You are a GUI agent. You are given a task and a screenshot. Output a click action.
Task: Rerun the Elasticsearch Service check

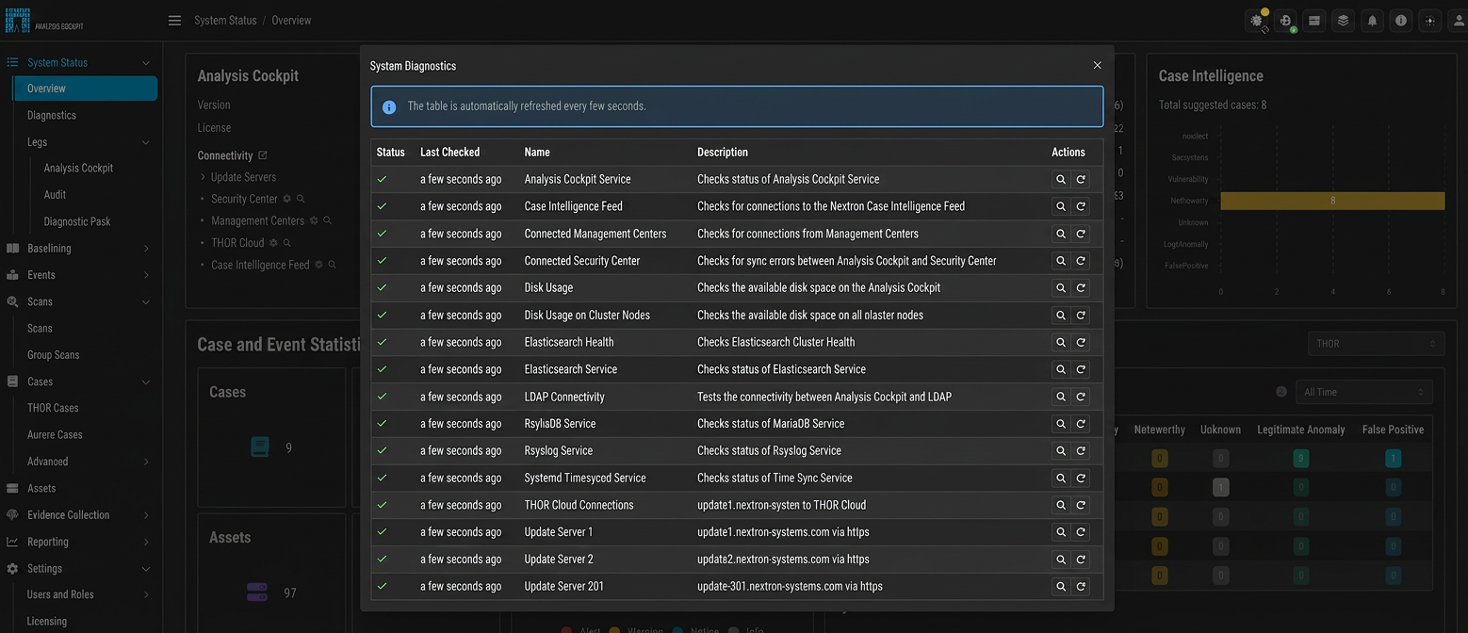1081,369
